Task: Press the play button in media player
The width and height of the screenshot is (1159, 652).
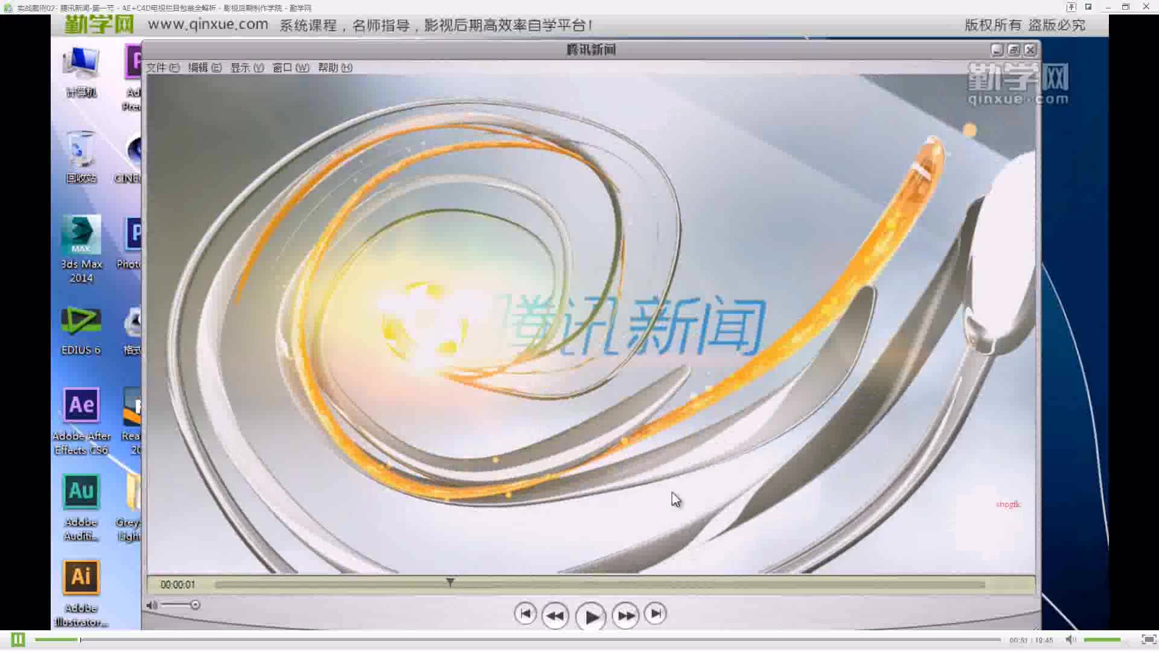Action: click(590, 614)
